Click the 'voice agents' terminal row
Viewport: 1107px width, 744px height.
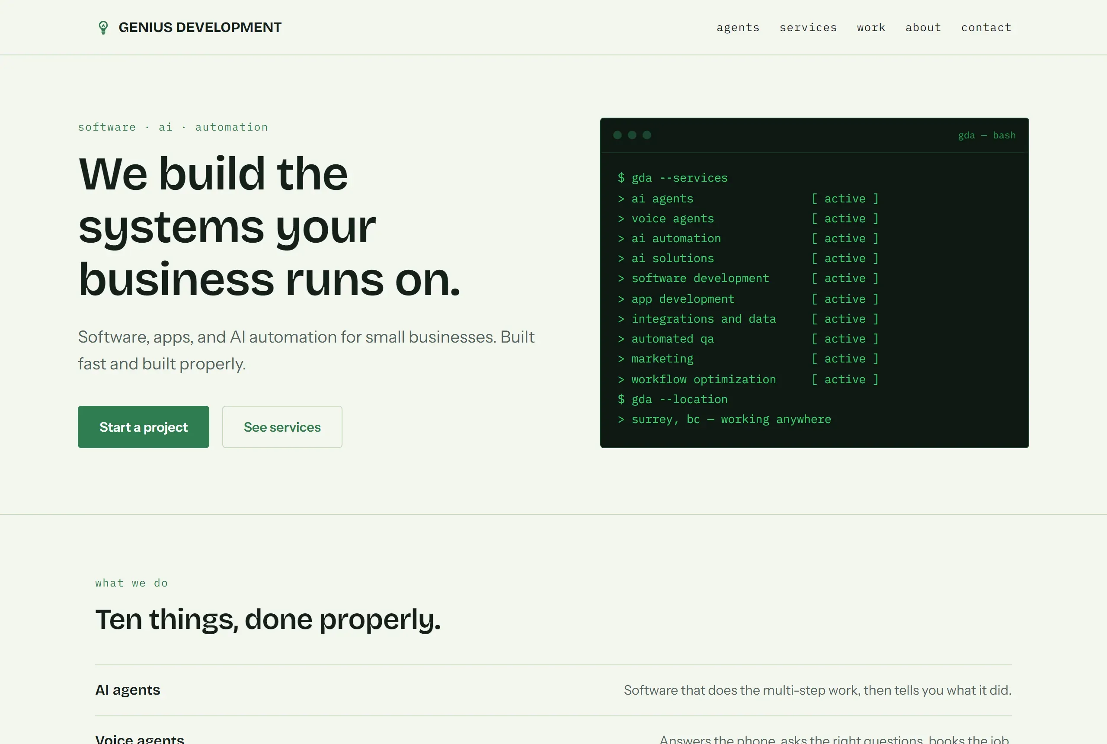[748, 218]
